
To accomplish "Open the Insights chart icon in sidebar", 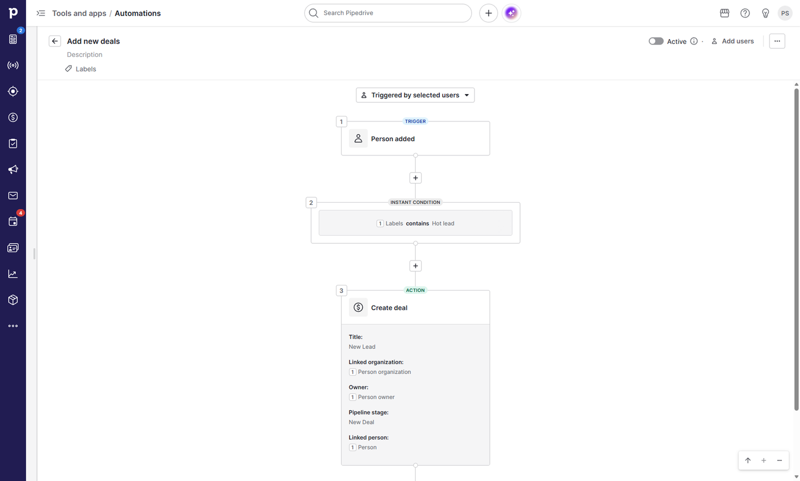I will tap(13, 274).
